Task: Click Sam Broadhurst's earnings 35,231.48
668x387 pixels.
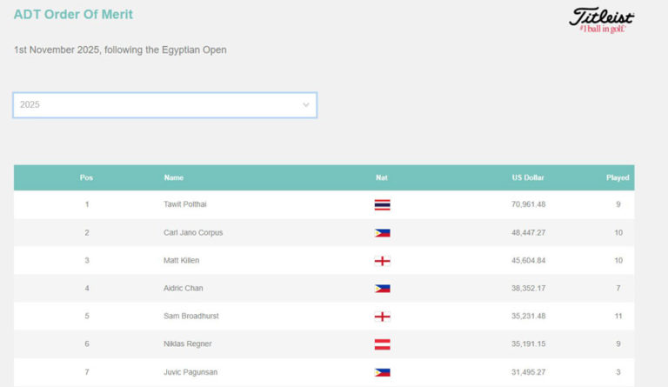Action: click(528, 317)
